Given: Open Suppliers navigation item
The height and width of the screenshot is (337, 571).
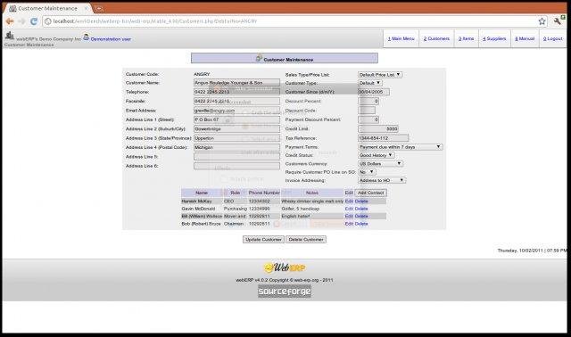Looking at the screenshot, I should click(494, 38).
